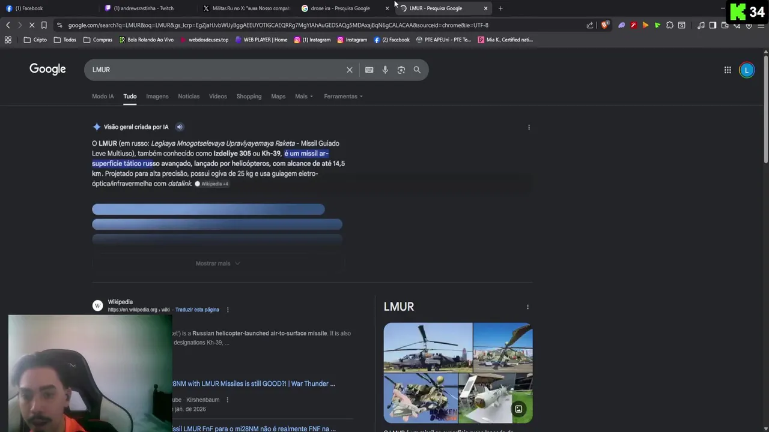
Task: Open the Wikipedia +4 source chip
Action: tap(211, 184)
